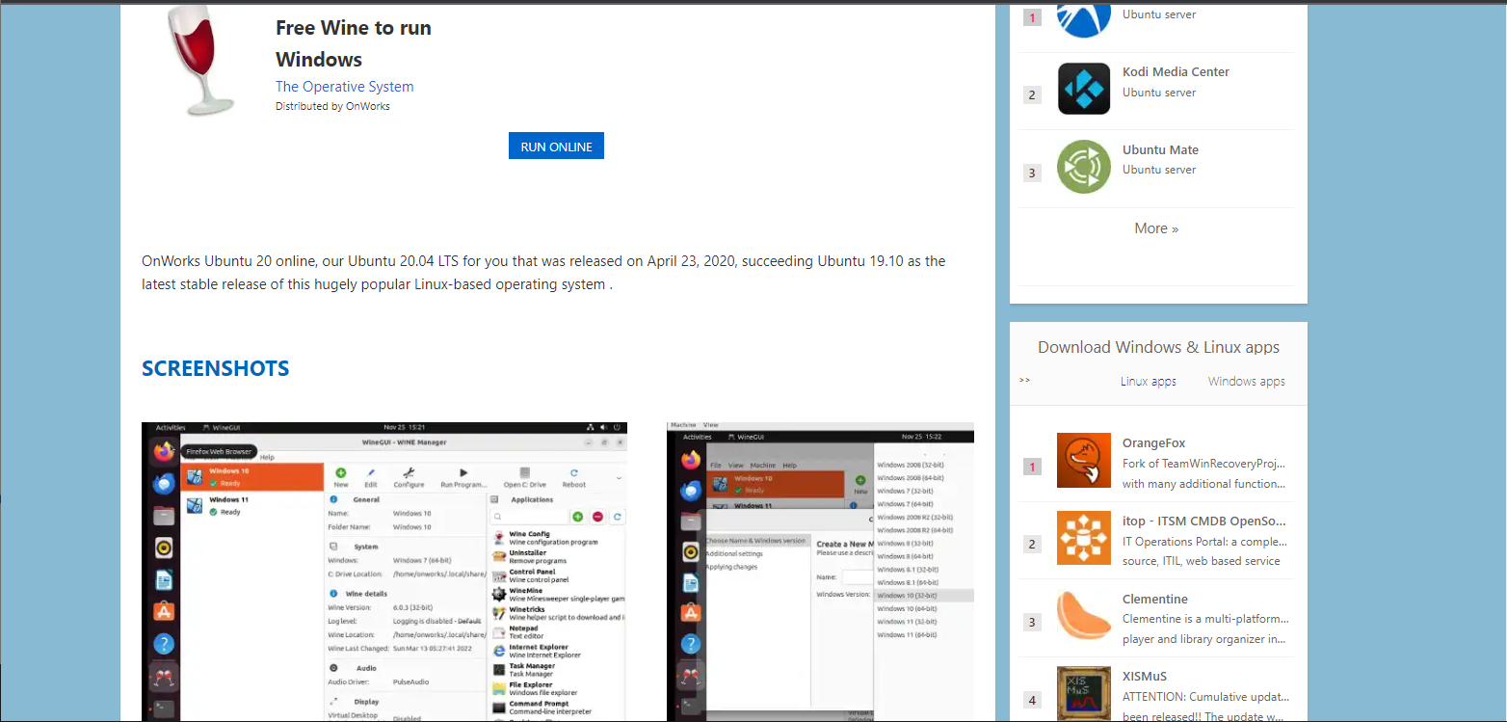Click the itop orange network icon
This screenshot has width=1507, height=722.
tap(1084, 538)
